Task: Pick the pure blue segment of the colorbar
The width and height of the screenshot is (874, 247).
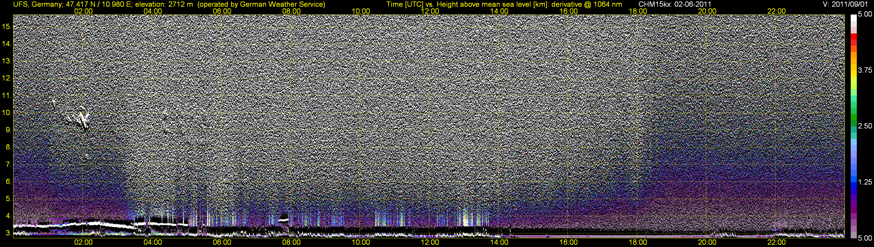Action: pyautogui.click(x=854, y=185)
